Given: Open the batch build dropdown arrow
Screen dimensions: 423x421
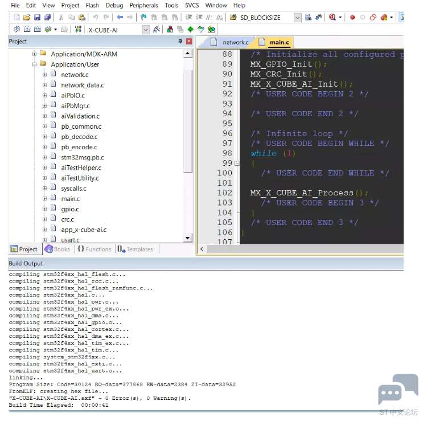Looking at the screenshot, I should [56, 29].
